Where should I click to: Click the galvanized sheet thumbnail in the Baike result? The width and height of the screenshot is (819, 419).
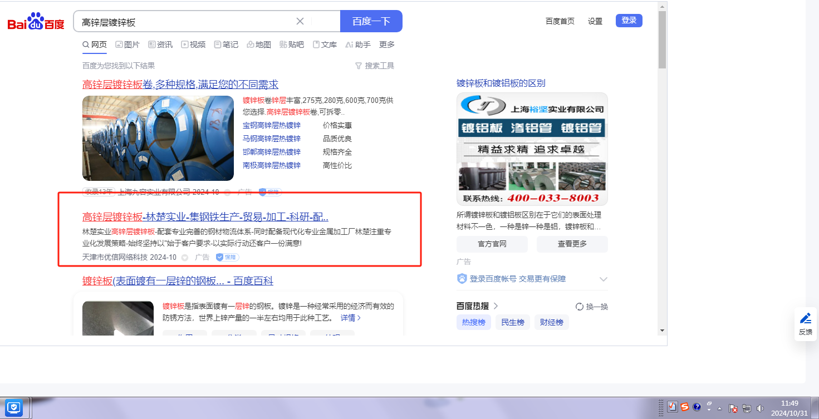(118, 318)
